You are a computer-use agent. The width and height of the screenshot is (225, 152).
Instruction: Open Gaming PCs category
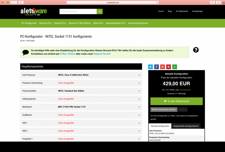tap(60, 23)
